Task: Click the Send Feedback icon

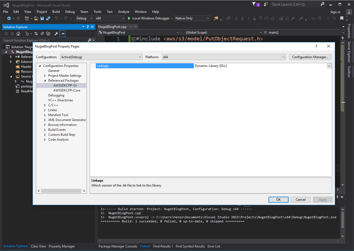Action: 266,4
